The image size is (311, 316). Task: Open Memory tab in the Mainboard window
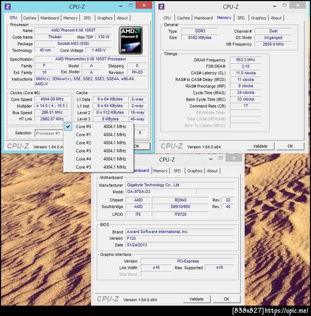tap(160, 171)
